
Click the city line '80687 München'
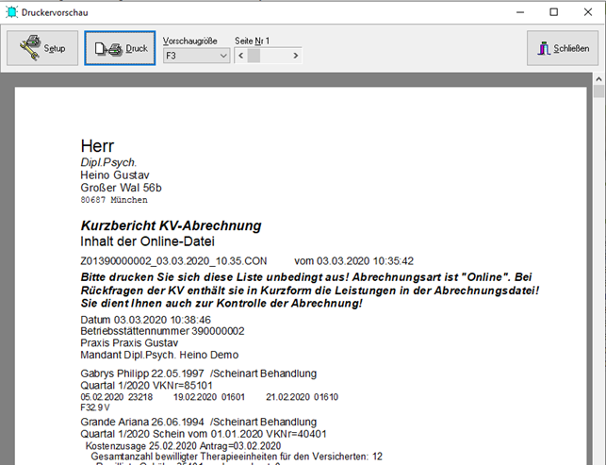coord(114,200)
